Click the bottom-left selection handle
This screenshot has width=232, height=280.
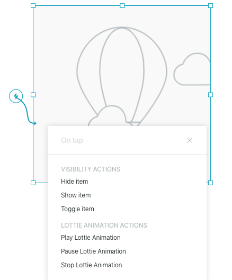tap(33, 183)
